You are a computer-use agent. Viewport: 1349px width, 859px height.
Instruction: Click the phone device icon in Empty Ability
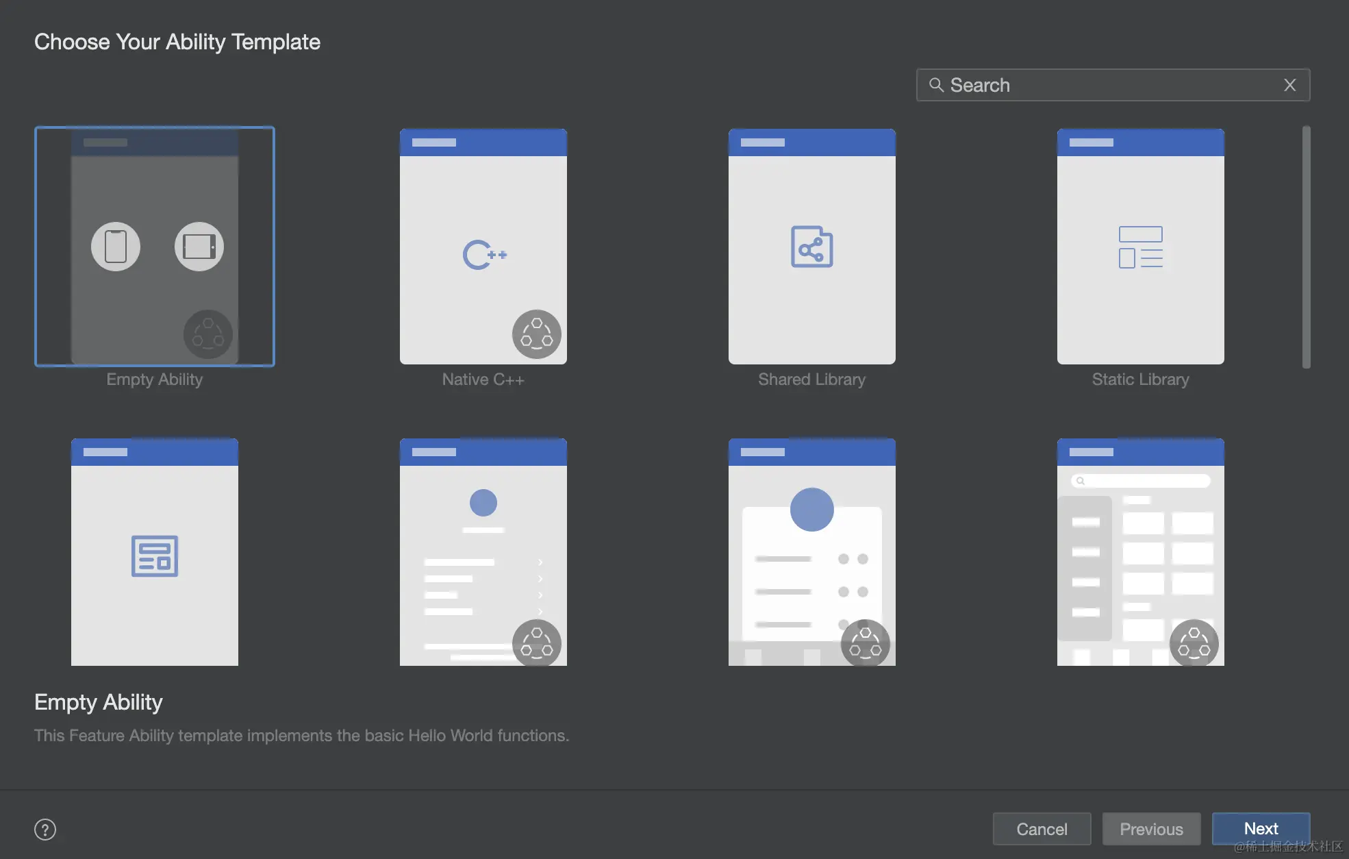[x=116, y=247]
